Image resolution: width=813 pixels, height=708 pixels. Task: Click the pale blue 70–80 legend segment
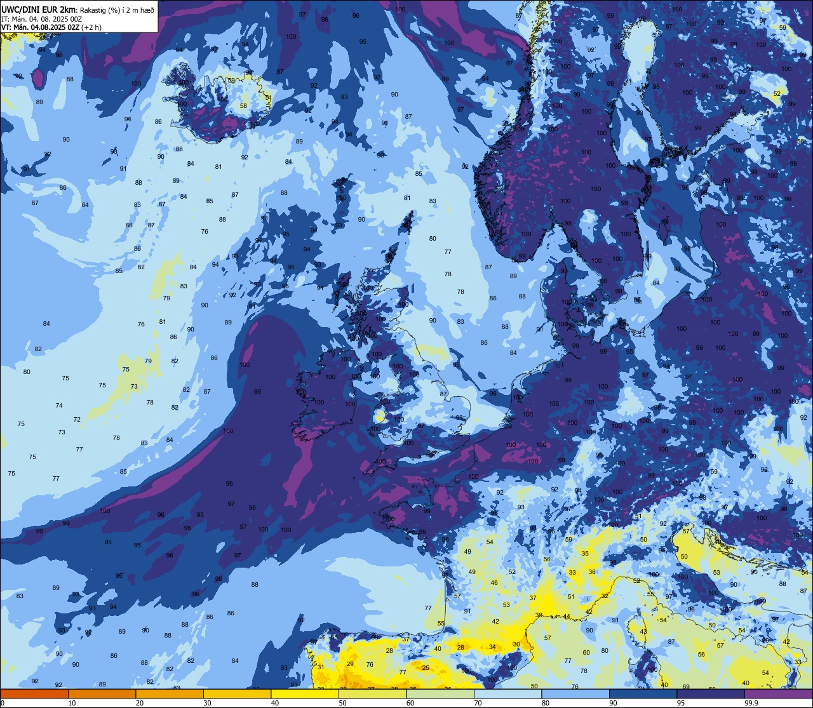(x=507, y=694)
